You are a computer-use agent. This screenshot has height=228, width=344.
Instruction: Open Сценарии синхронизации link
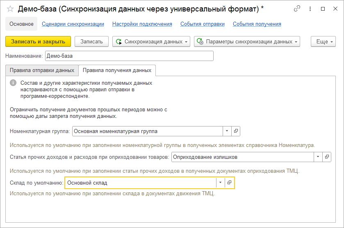pos(73,24)
